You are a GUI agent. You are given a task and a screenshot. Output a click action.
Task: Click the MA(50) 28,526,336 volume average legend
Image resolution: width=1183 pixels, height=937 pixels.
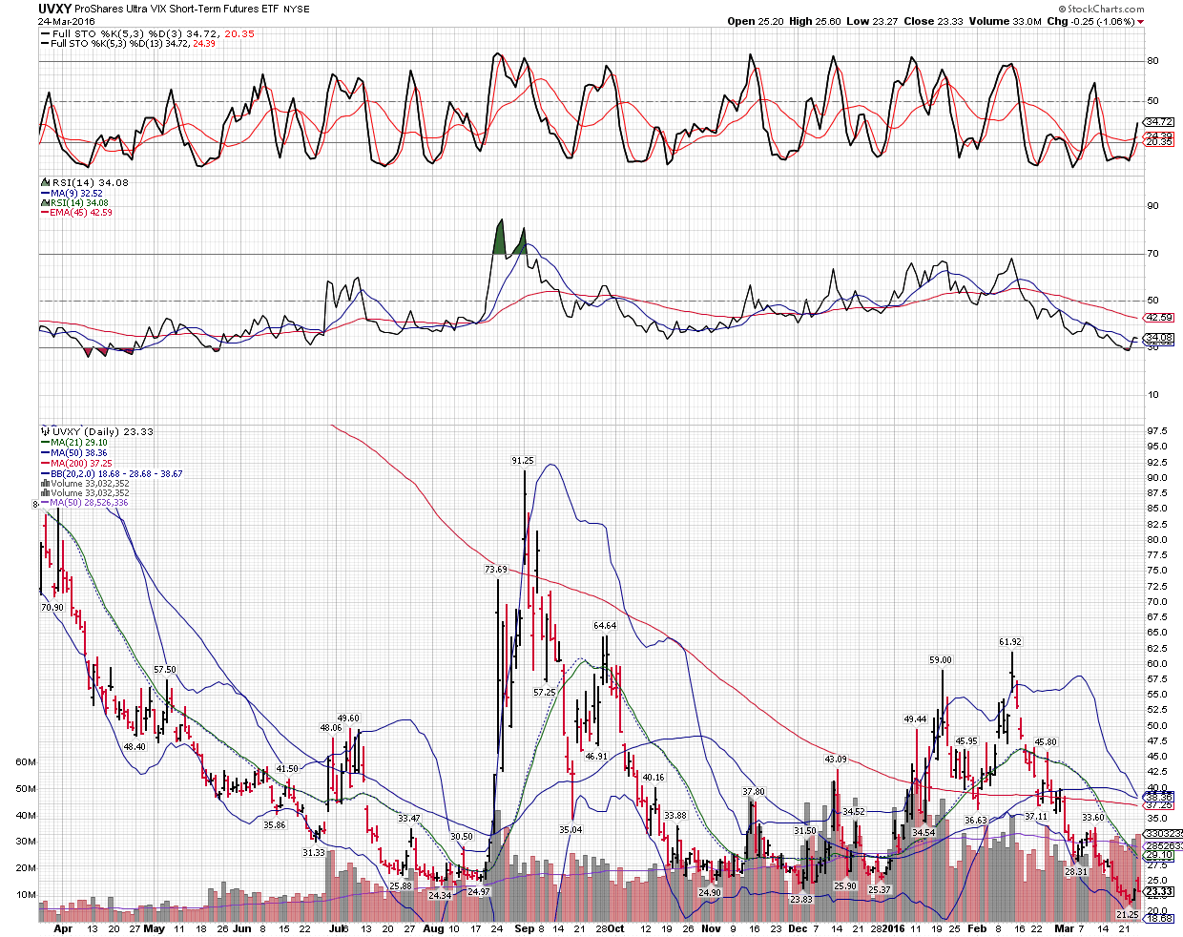[84, 502]
